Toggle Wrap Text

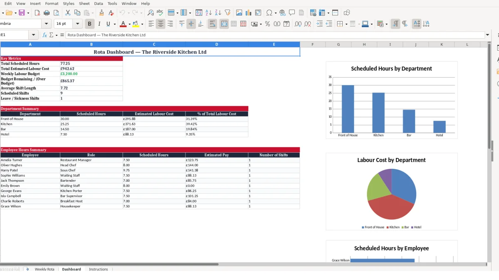click(212, 24)
